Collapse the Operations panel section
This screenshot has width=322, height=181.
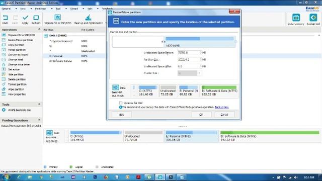point(39,30)
